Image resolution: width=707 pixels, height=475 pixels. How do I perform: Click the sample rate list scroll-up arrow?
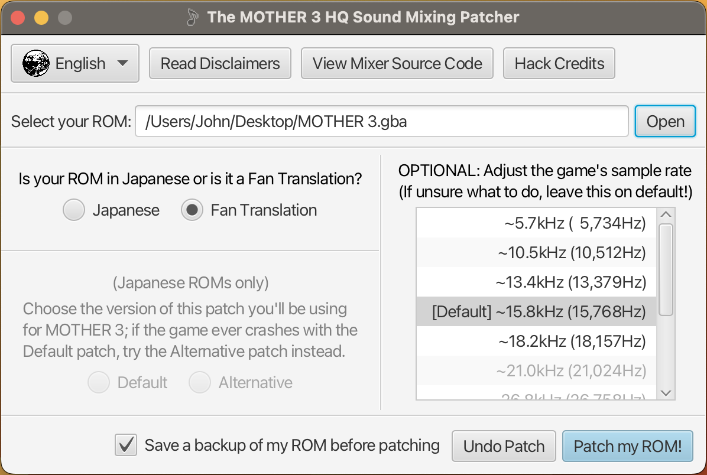click(x=666, y=214)
